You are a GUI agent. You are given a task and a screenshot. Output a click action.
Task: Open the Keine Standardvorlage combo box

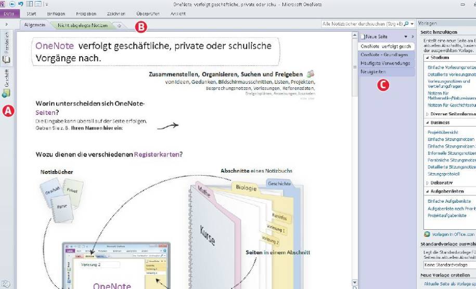[449, 265]
